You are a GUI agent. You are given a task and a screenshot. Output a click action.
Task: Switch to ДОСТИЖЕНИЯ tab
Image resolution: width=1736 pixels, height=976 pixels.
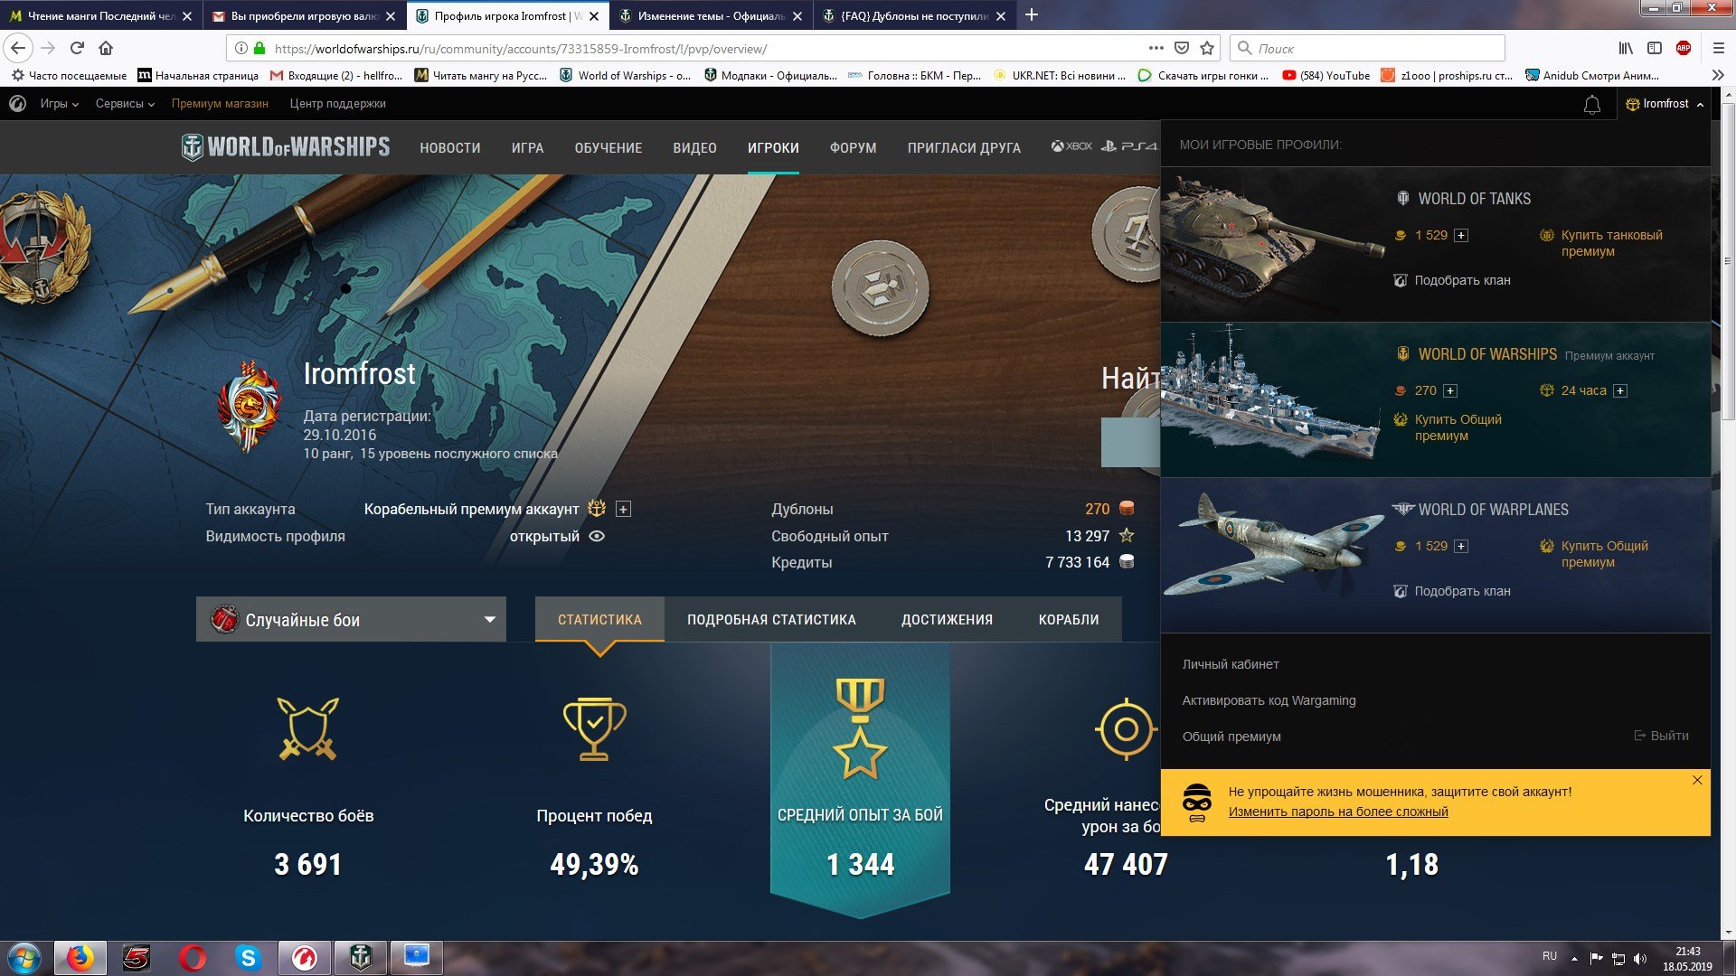947,620
